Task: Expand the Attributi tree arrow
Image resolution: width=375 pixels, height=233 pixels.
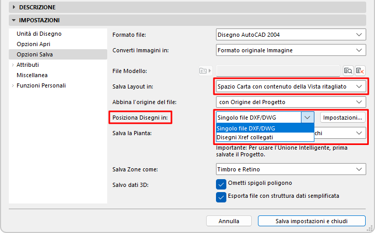Action: pos(12,65)
